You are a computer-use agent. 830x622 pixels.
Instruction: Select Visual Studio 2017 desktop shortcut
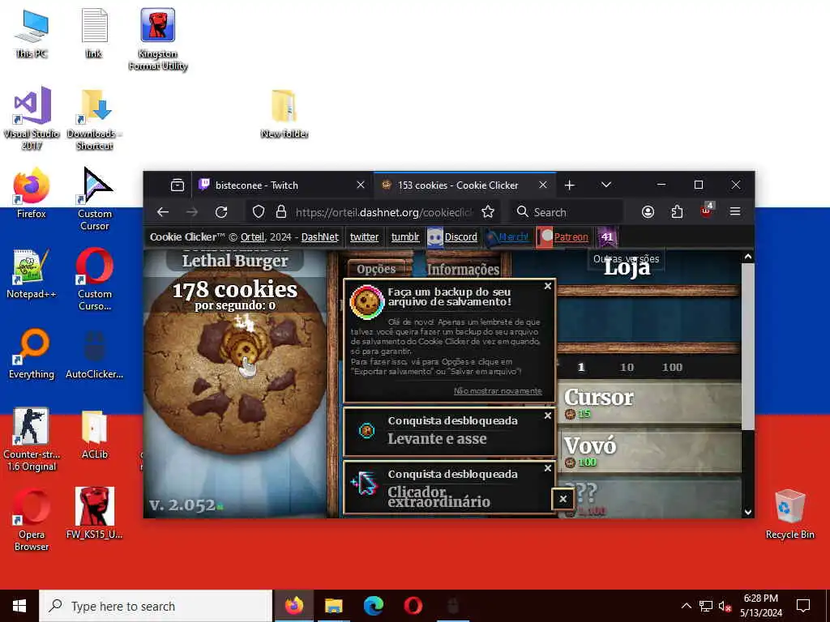tap(32, 118)
